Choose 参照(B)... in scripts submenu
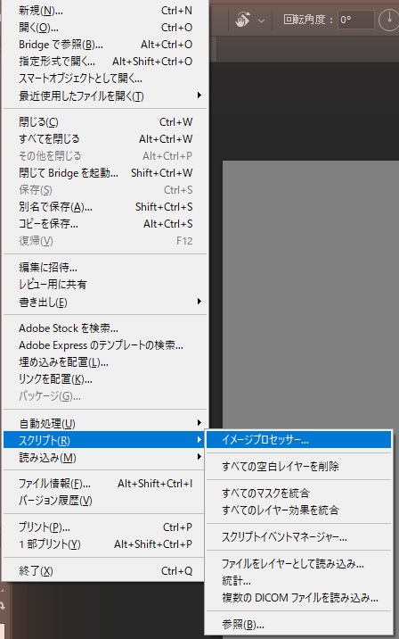399x639 pixels. point(299,625)
